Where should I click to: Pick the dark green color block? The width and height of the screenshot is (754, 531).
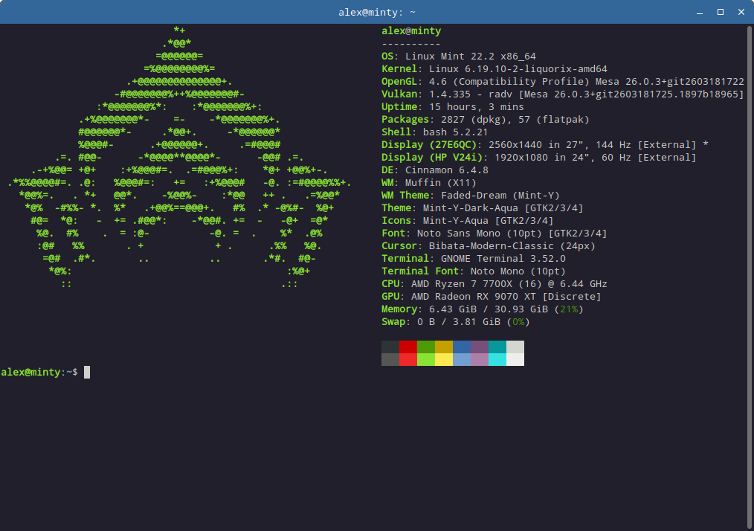425,347
